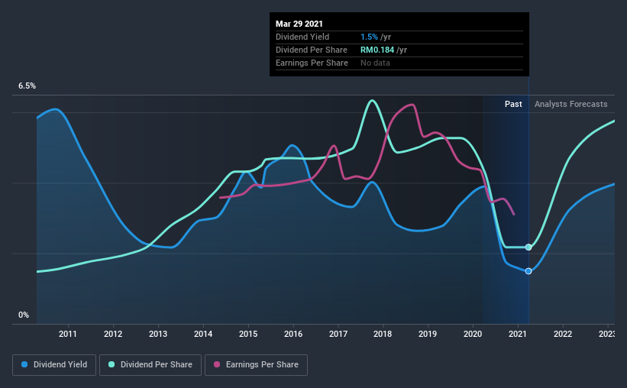Select the Analysts Forecasts section label
This screenshot has width=627, height=388.
click(x=570, y=104)
